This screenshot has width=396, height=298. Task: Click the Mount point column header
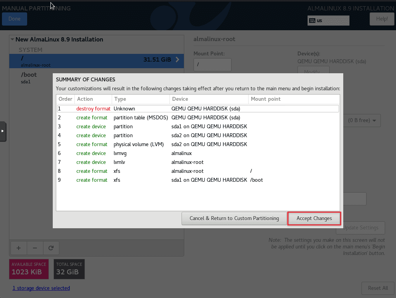click(294, 99)
